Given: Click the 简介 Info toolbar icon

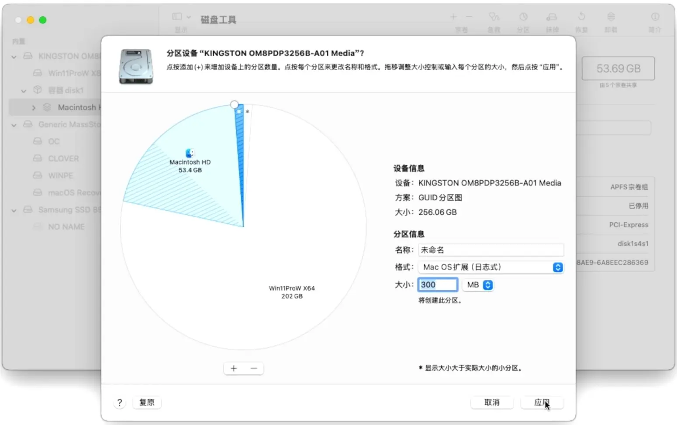Looking at the screenshot, I should pos(655,17).
